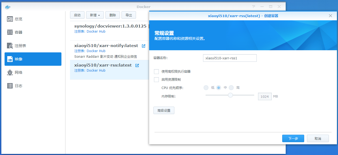Click the Docker whale icon in the header
Viewport: 338px width, 155px height.
point(8,7)
